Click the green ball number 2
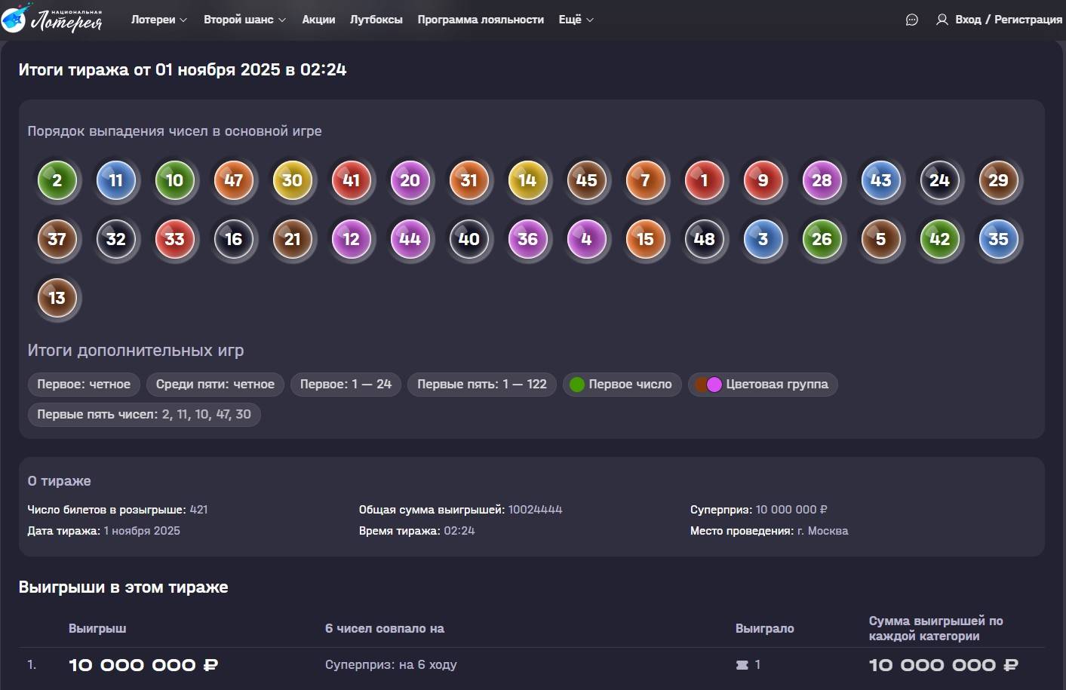The width and height of the screenshot is (1066, 690). click(57, 180)
